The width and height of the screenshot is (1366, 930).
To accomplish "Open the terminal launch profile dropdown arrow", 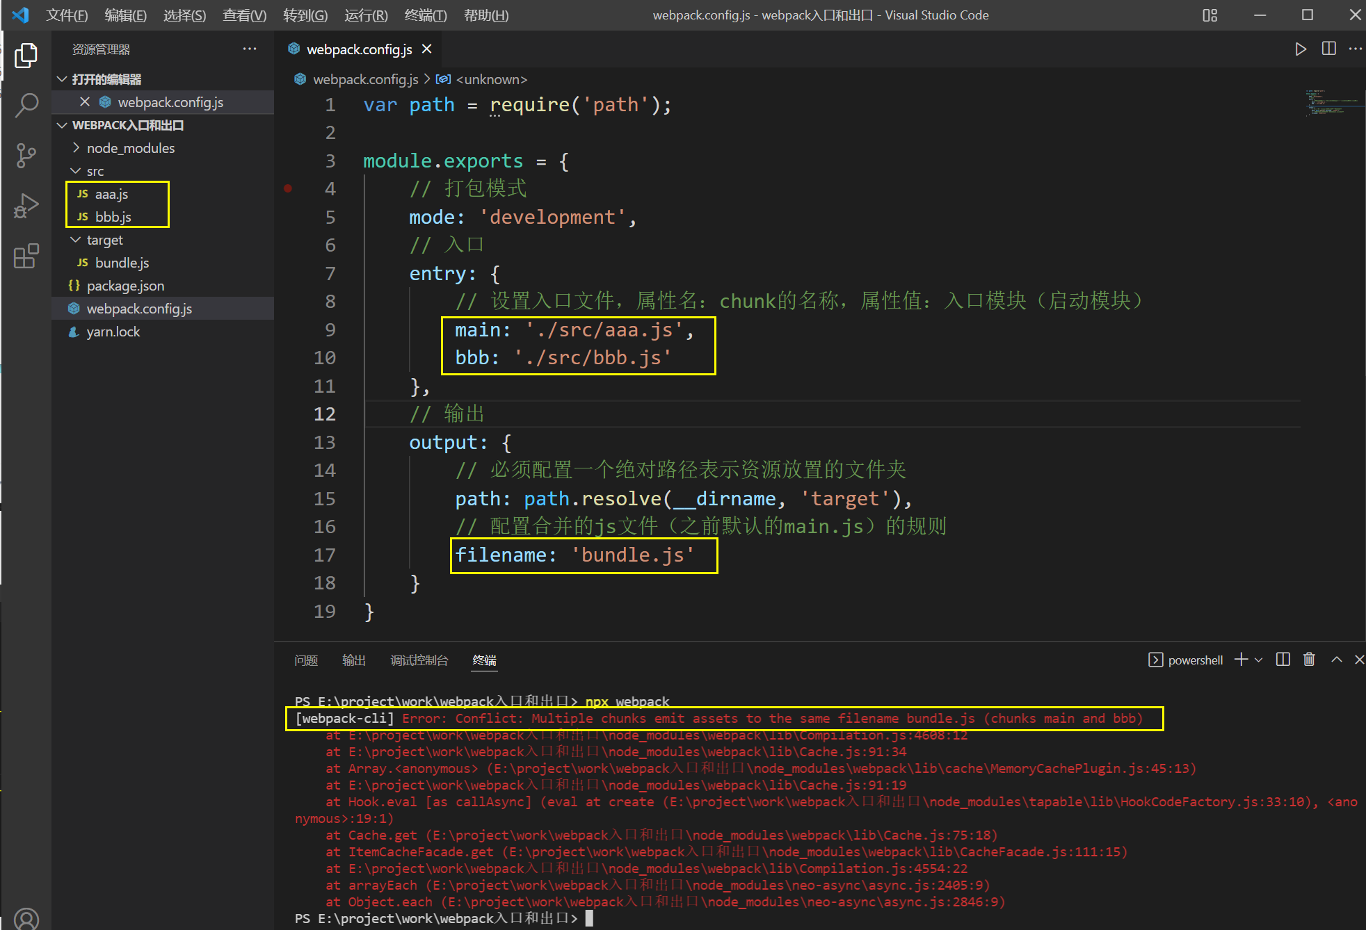I will [1258, 660].
